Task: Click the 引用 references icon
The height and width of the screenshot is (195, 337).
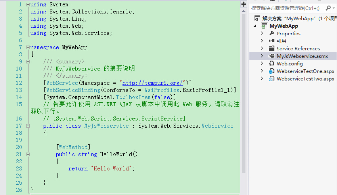Action: point(272,40)
